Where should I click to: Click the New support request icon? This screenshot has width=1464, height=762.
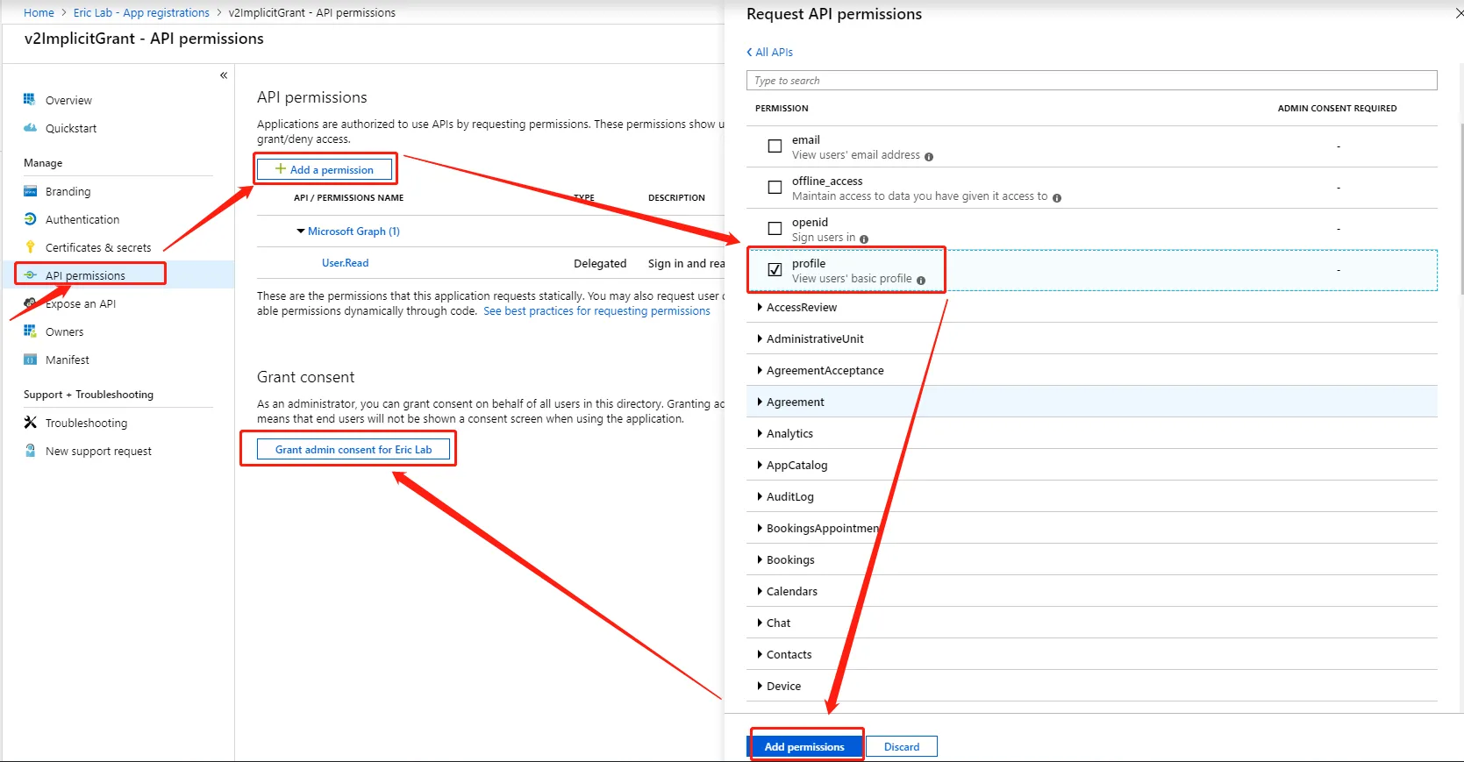click(30, 451)
